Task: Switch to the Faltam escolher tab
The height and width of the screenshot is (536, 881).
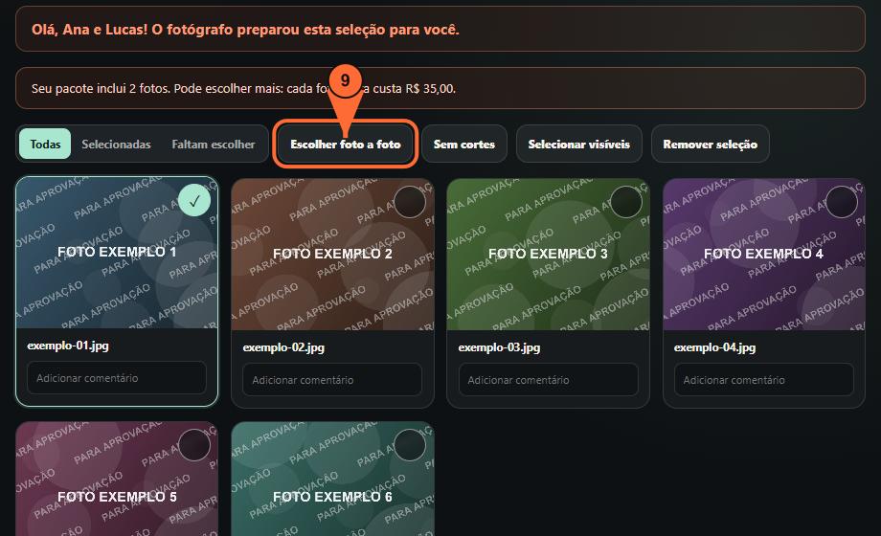Action: pyautogui.click(x=214, y=144)
